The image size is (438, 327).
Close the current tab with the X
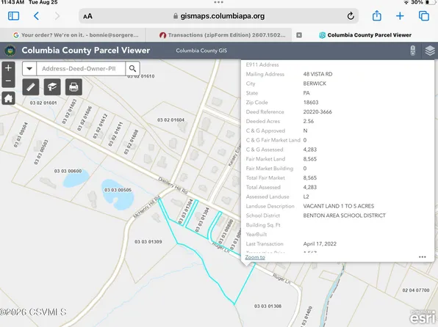(x=299, y=35)
